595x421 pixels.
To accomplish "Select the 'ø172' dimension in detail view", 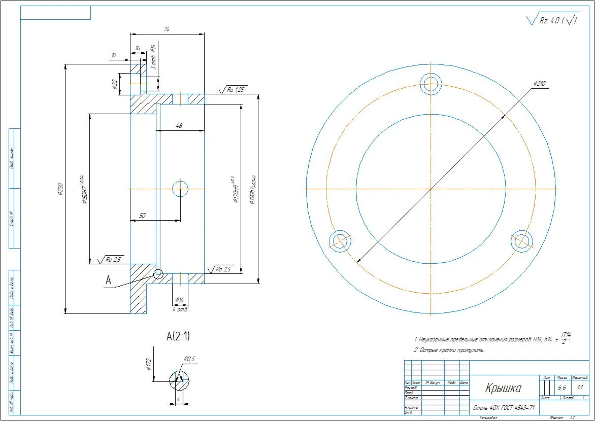I will coord(149,363).
